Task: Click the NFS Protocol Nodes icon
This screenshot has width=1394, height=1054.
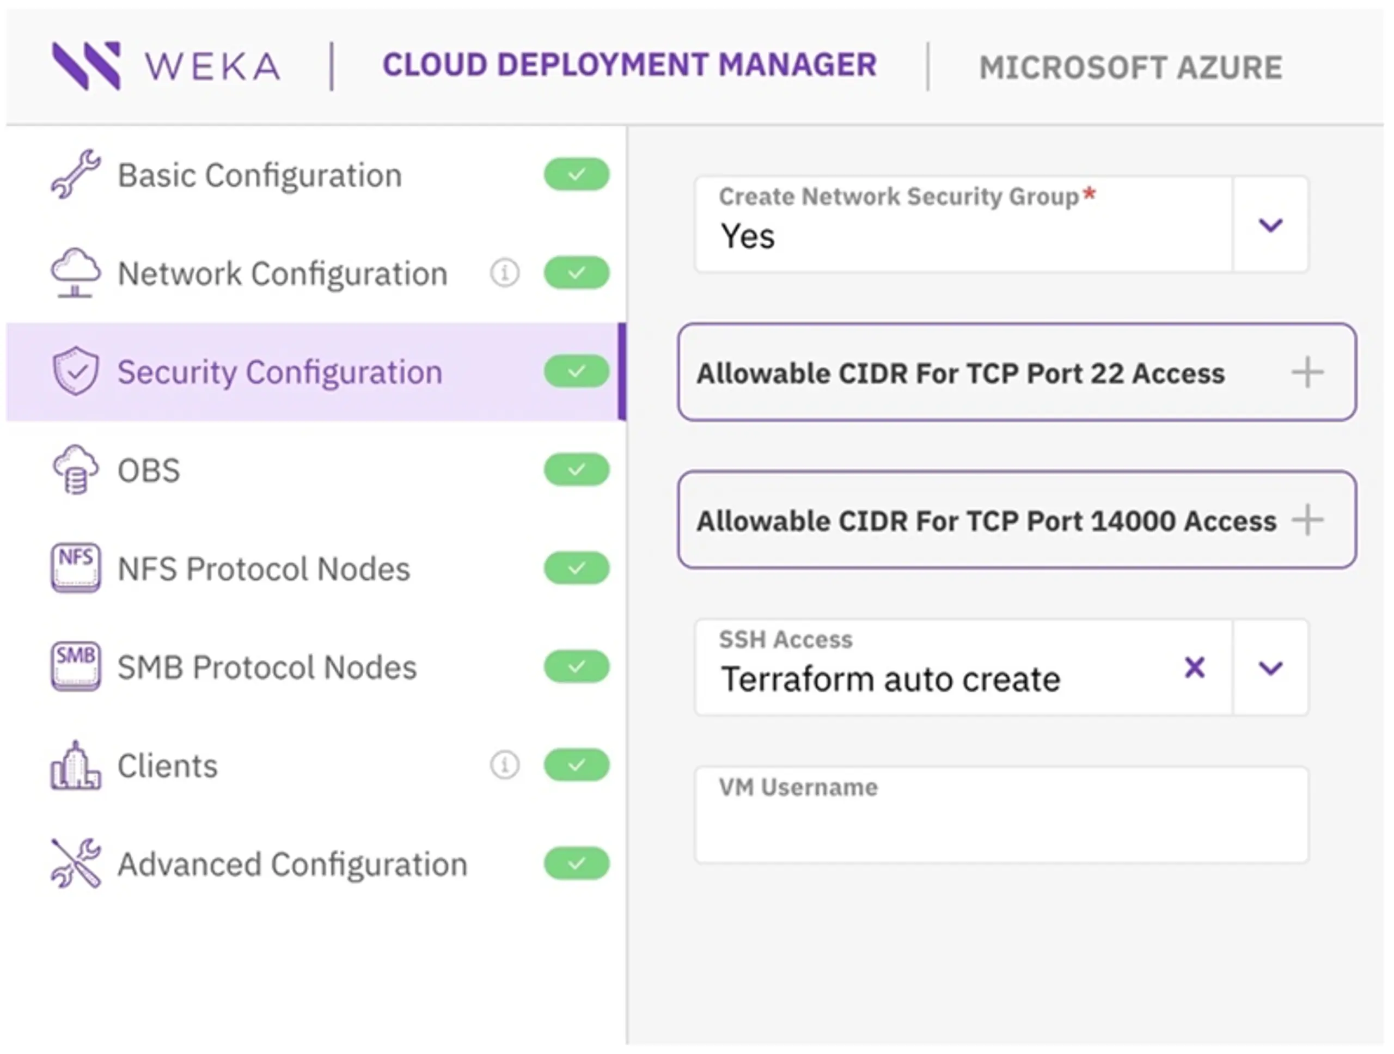Action: [x=76, y=568]
